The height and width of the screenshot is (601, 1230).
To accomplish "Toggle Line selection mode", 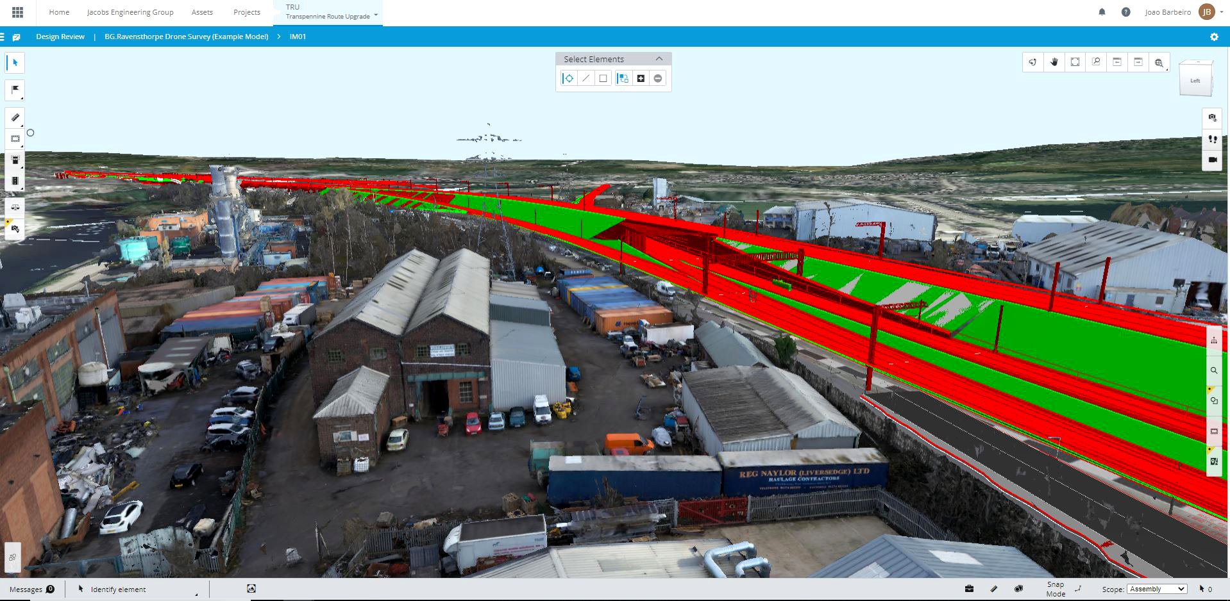I will coord(586,78).
